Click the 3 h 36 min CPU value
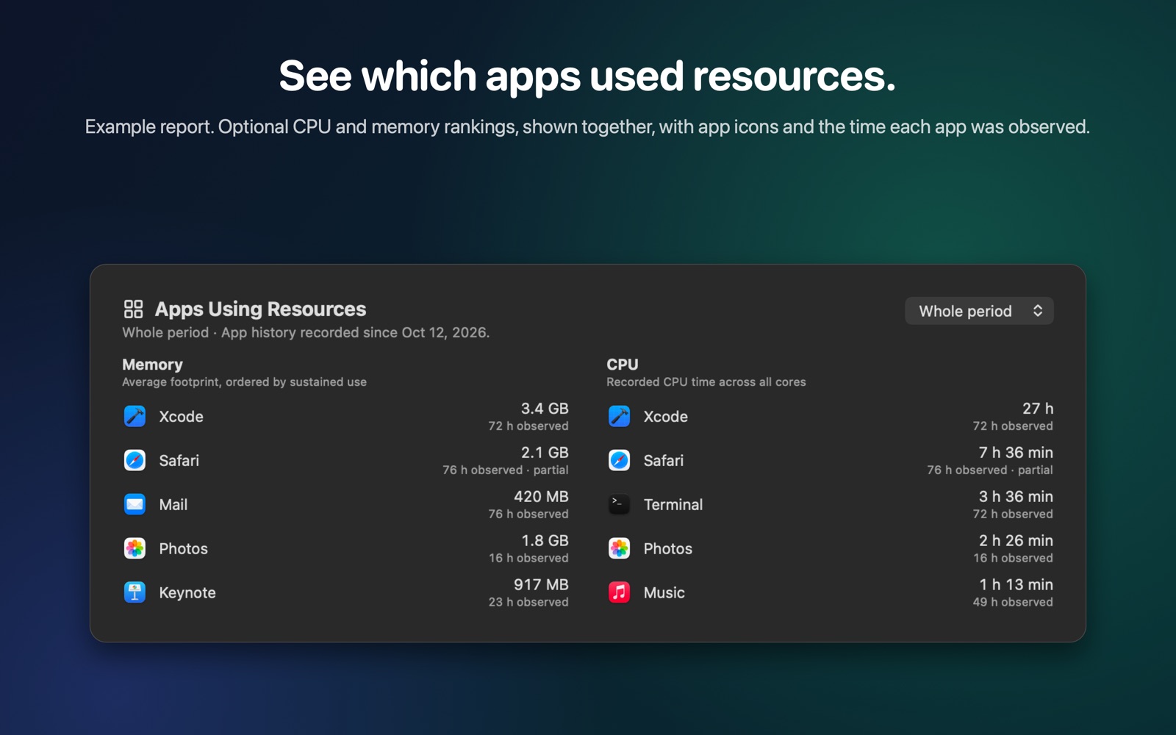The height and width of the screenshot is (735, 1176). click(x=1016, y=496)
